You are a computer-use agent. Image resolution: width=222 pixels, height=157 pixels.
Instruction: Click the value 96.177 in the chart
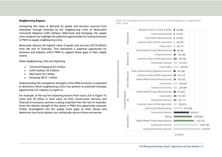(x=180, y=46)
